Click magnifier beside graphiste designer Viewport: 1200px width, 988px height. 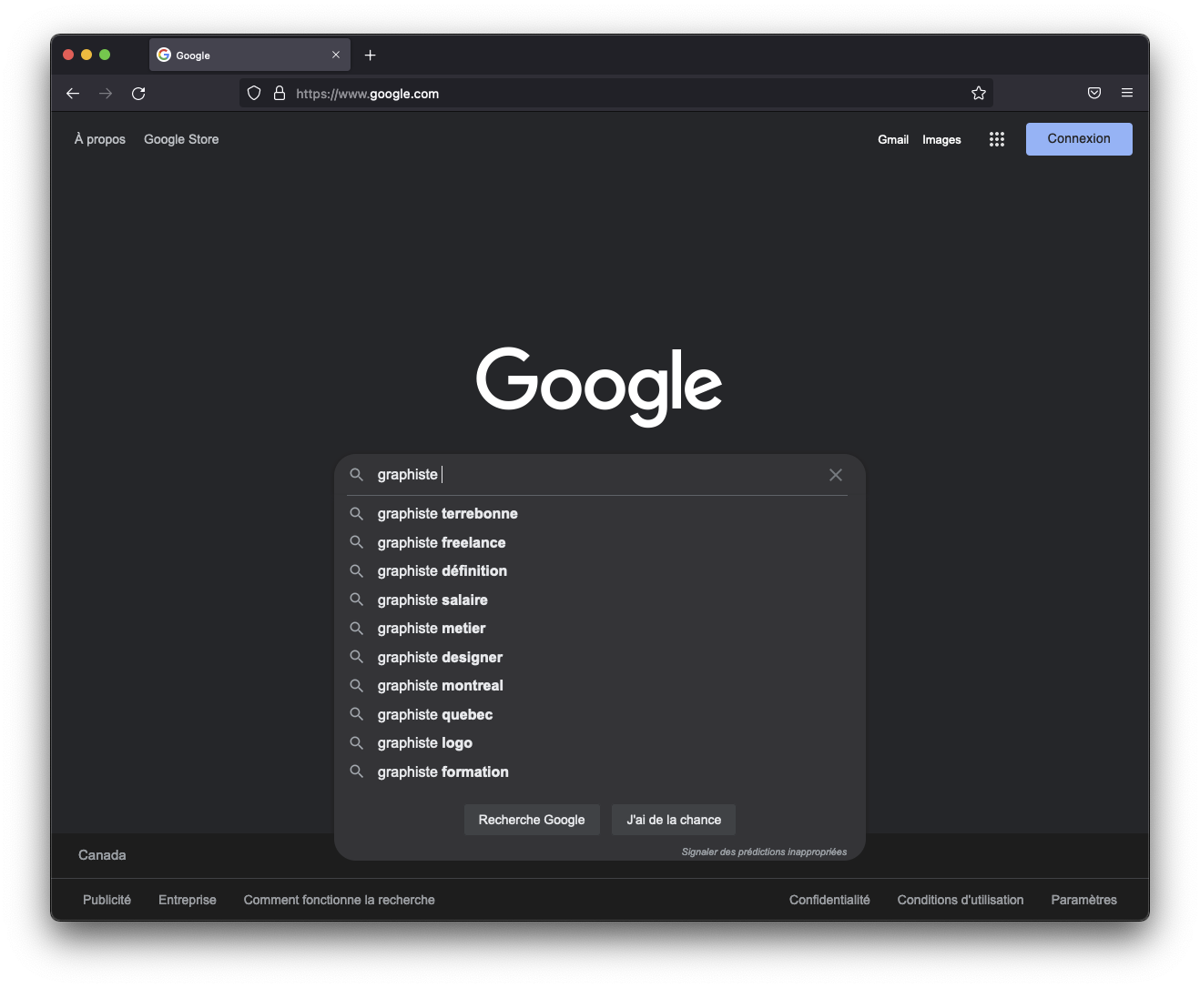pyautogui.click(x=357, y=657)
